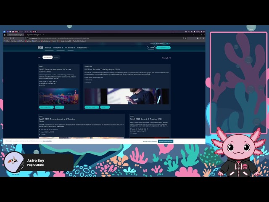The image size is (269, 202).
Task: Select the Summits filter pill
Action: 56,57
